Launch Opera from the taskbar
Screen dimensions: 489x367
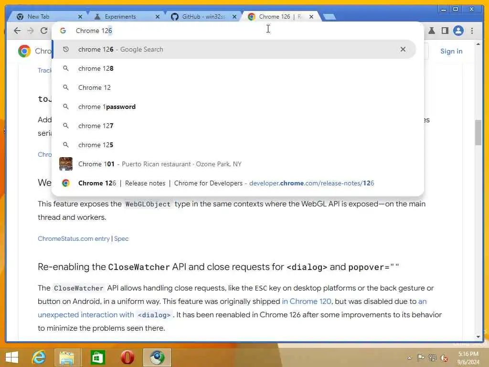point(127,357)
